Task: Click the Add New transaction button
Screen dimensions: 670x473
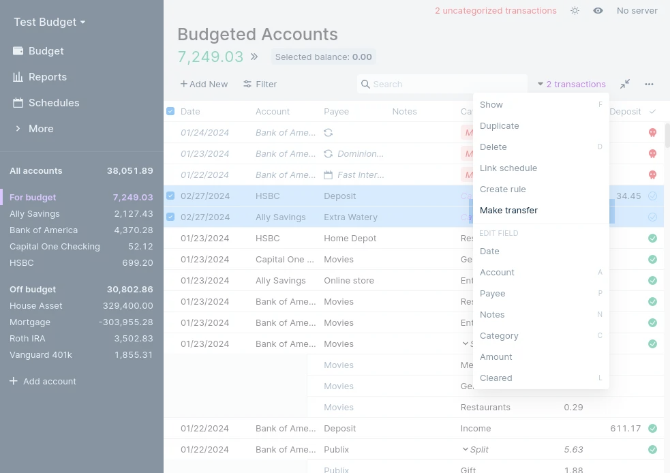Action: tap(204, 84)
